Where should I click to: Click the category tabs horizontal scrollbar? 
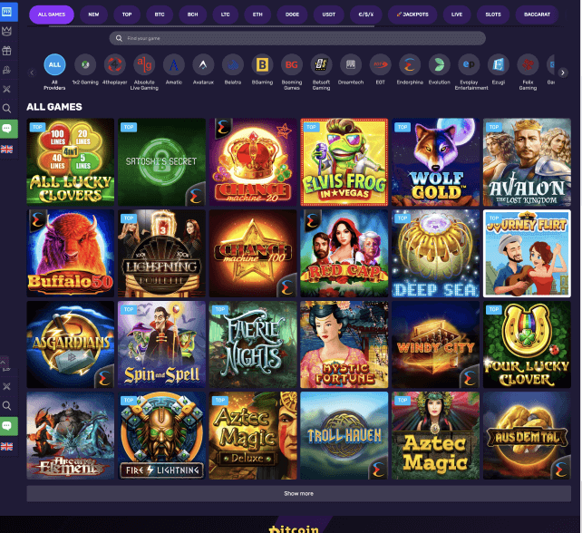(x=211, y=26)
